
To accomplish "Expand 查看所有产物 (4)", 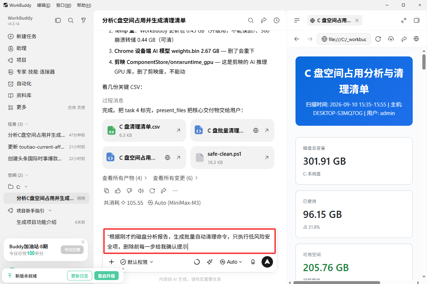I will [124, 178].
